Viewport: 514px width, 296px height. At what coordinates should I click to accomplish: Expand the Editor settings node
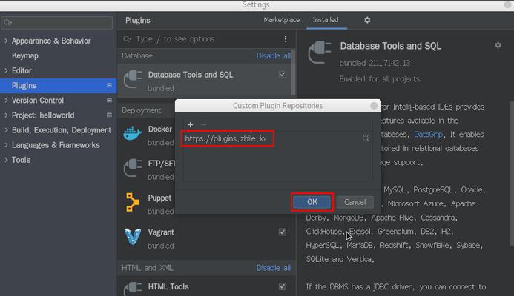pyautogui.click(x=6, y=70)
